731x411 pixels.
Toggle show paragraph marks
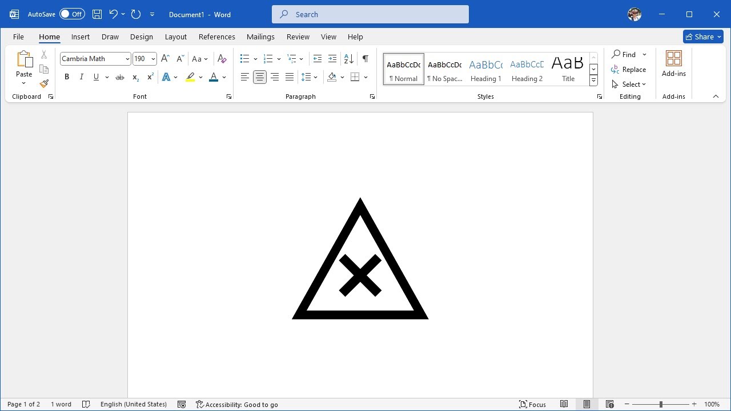(x=365, y=59)
